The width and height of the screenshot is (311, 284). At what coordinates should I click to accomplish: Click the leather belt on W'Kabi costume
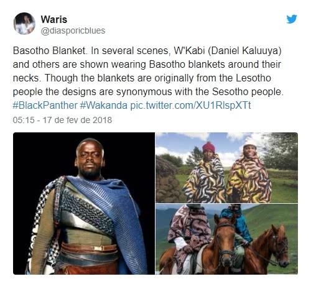pos(89,249)
